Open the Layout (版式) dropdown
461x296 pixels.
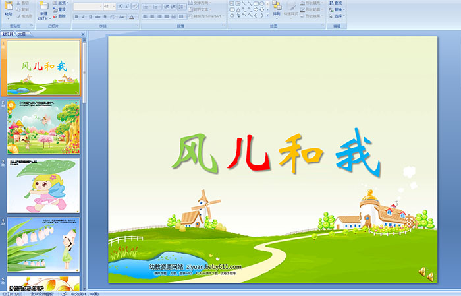61,3
